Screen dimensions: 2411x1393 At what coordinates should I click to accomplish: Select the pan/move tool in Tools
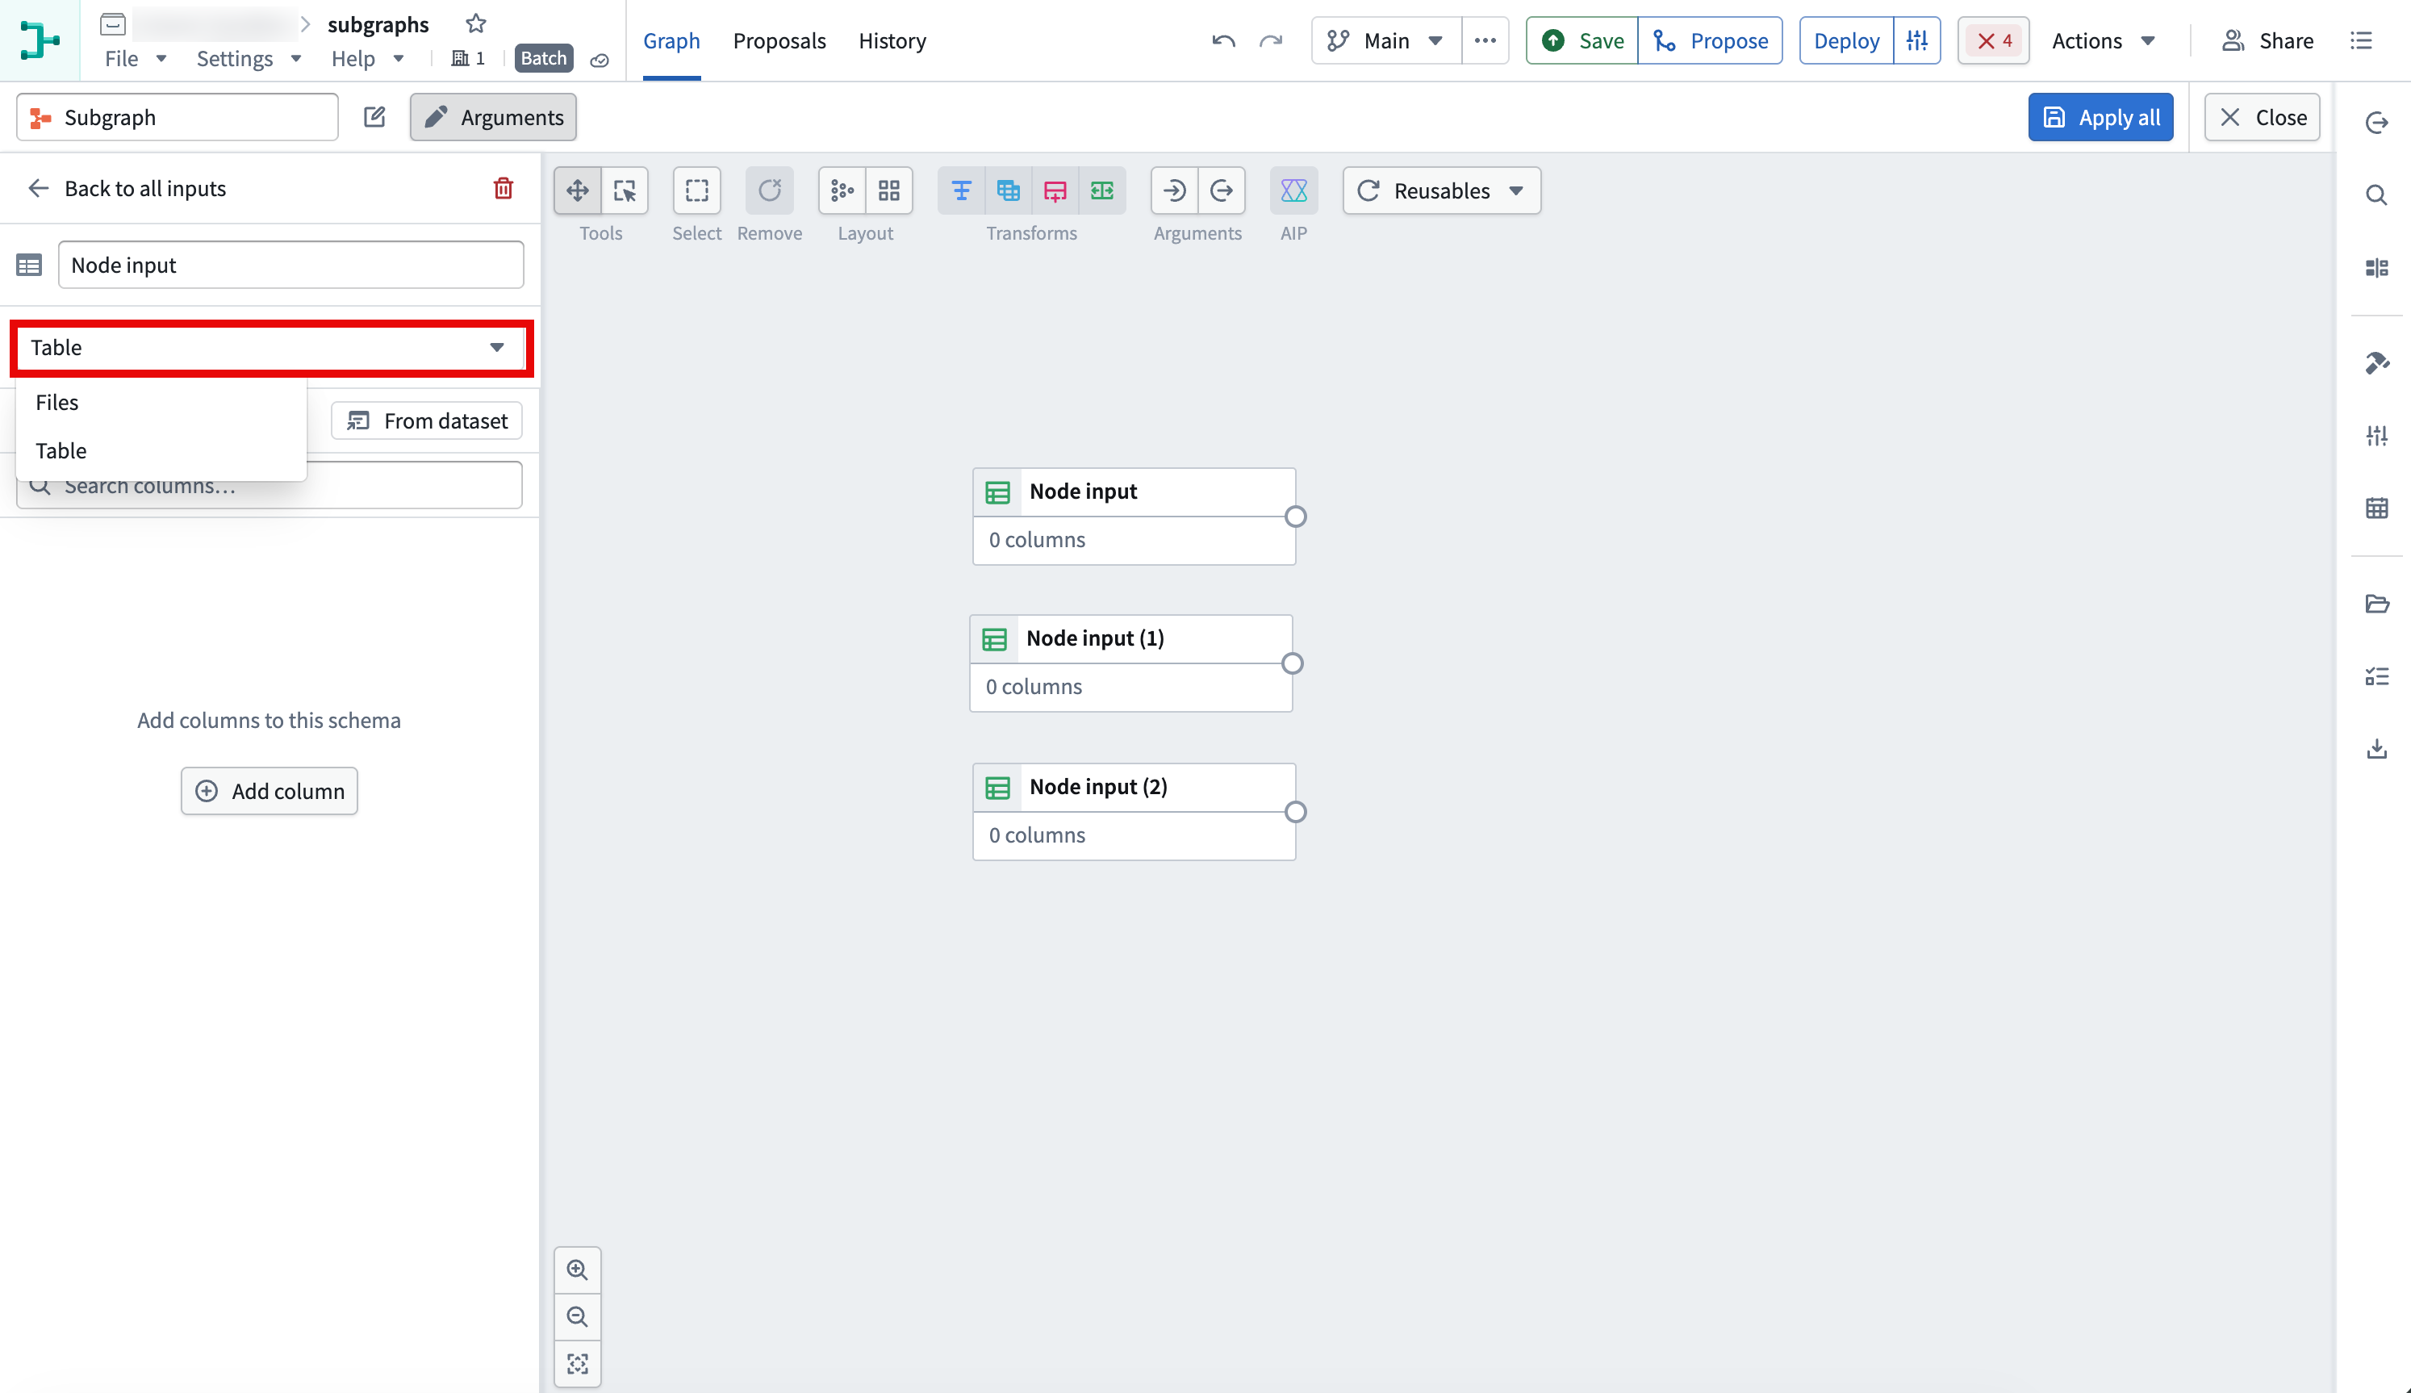point(578,190)
